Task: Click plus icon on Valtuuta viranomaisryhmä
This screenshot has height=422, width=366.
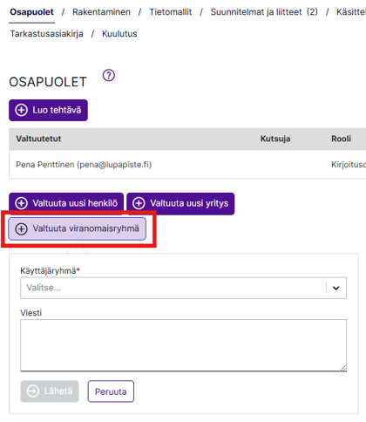Action: 21,228
